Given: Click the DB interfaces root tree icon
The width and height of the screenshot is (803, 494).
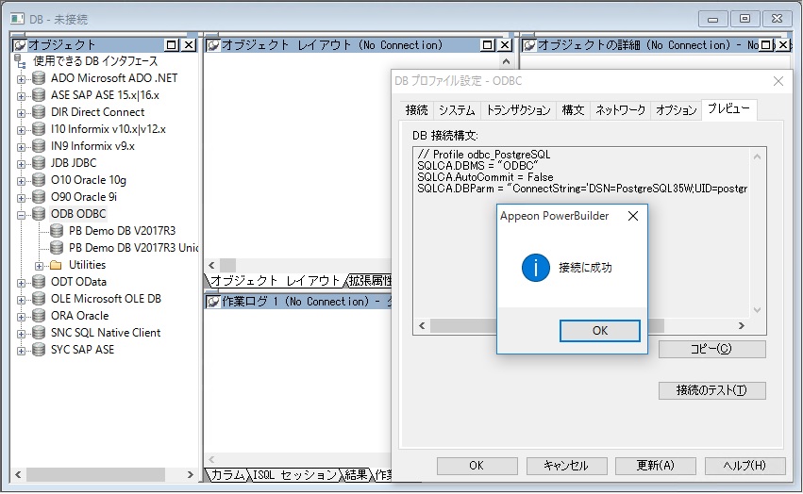Looking at the screenshot, I should click(20, 61).
